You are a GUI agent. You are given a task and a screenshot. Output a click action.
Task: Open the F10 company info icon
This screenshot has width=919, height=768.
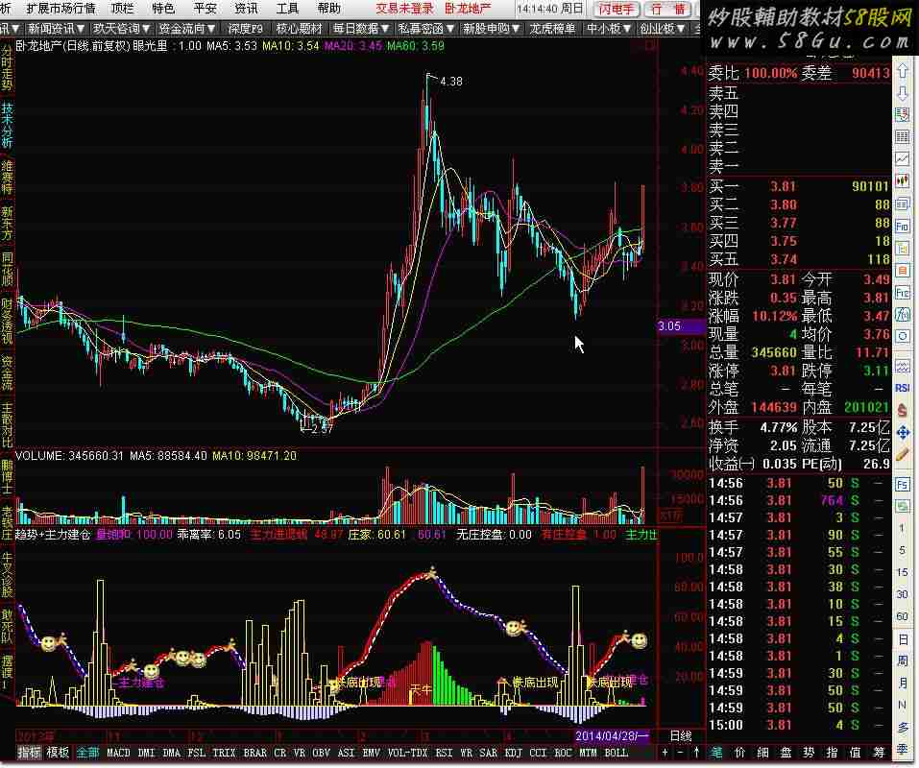pos(903,227)
